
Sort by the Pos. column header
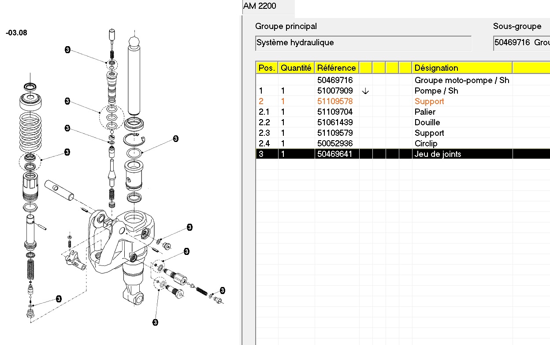pyautogui.click(x=267, y=68)
